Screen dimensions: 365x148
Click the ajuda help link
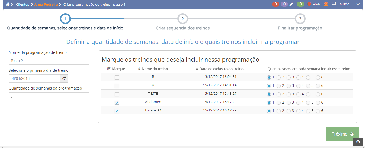pyautogui.click(x=344, y=4)
